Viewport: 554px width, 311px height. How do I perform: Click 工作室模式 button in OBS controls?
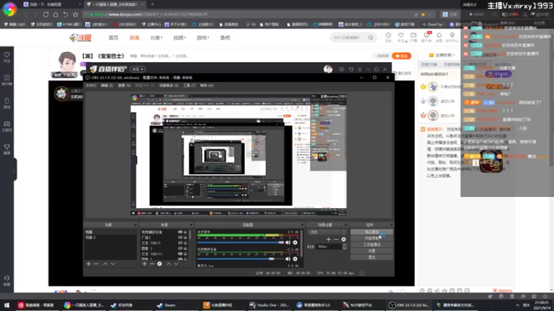tap(371, 245)
